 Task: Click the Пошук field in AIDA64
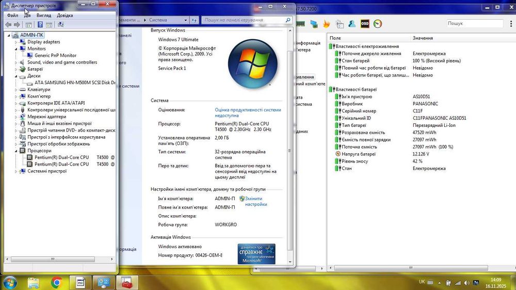[475, 23]
